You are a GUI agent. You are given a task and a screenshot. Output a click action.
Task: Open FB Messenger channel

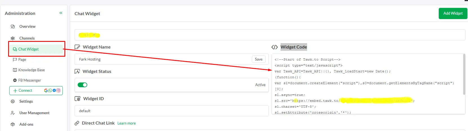tap(30, 80)
